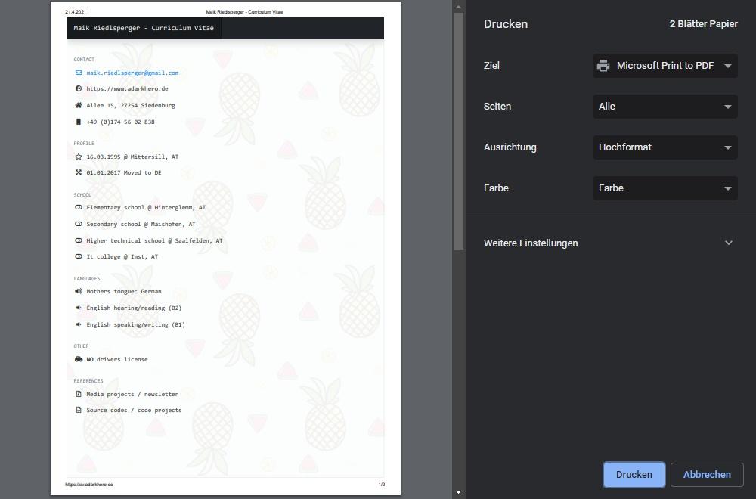Click the preview scrollbar down arrow
The height and width of the screenshot is (499, 756).
459,492
